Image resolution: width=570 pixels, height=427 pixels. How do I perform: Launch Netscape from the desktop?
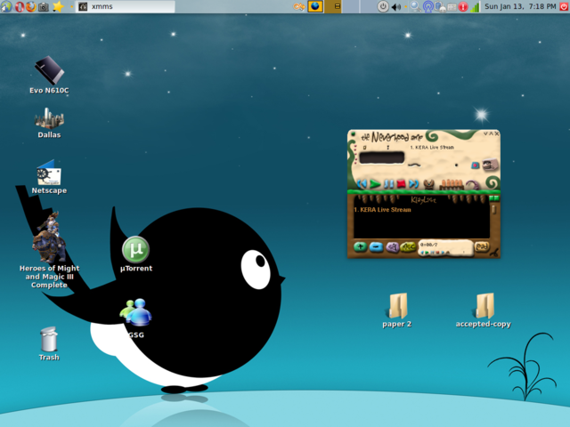[x=49, y=177]
